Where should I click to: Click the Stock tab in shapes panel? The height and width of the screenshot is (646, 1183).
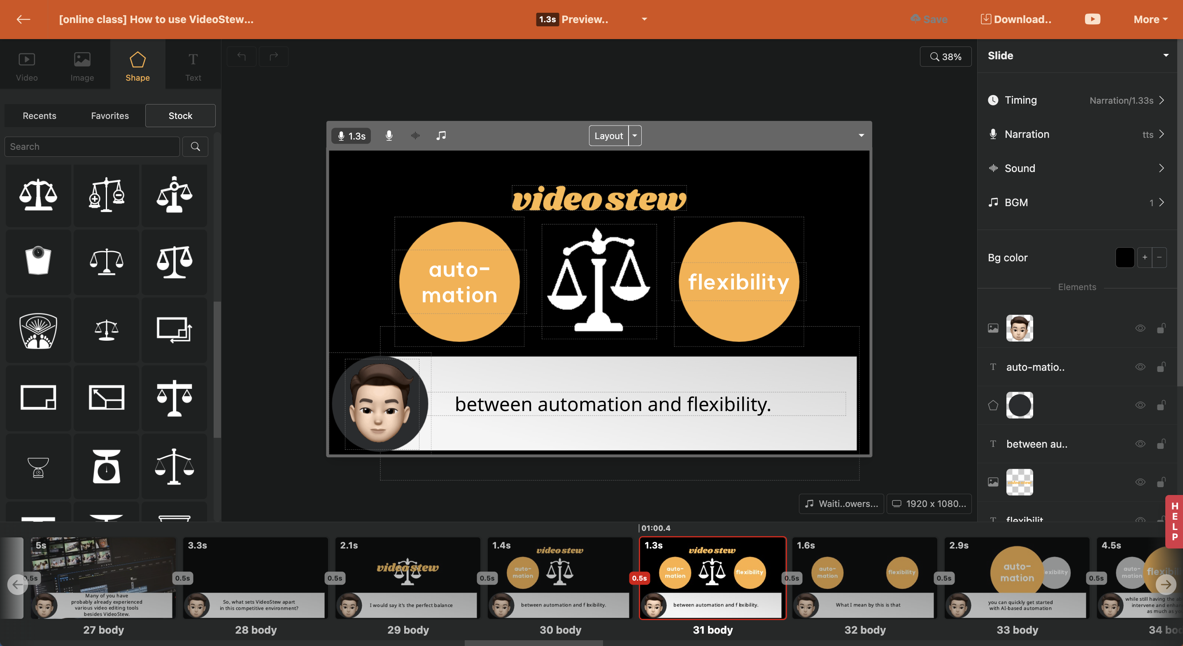point(179,114)
